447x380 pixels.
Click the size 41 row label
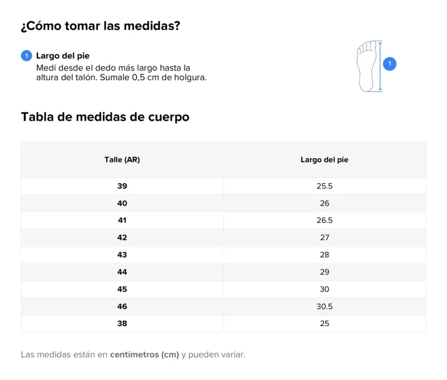122,220
